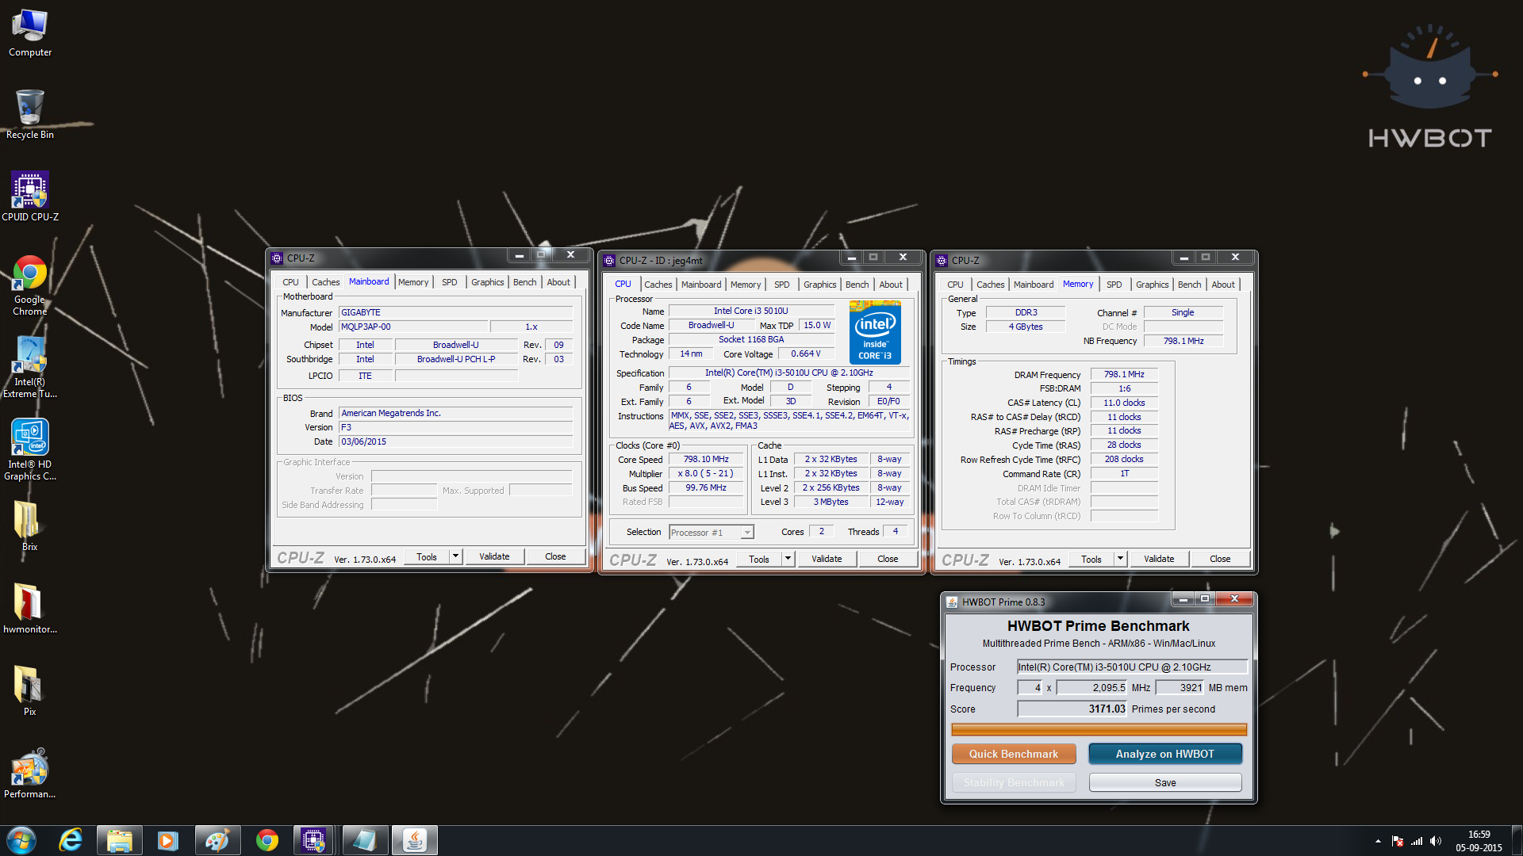Viewport: 1523px width, 856px height.
Task: Click the Max TDP 15.0 W value
Action: click(817, 325)
